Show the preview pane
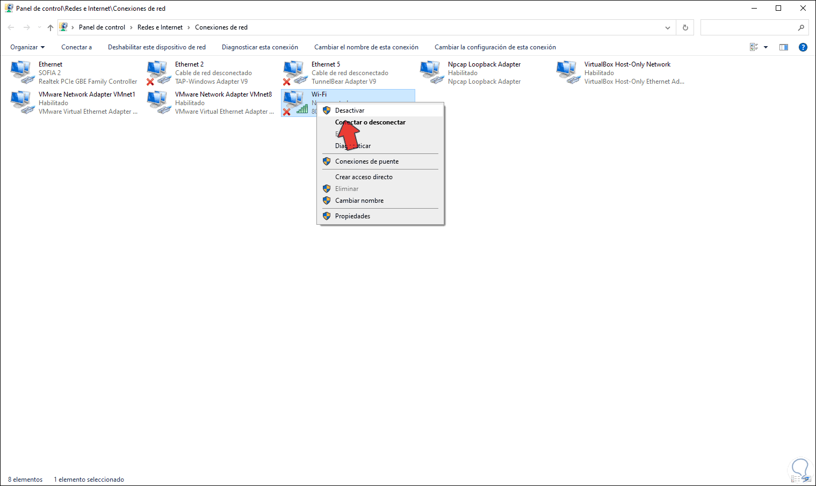This screenshot has width=816, height=486. 784,47
